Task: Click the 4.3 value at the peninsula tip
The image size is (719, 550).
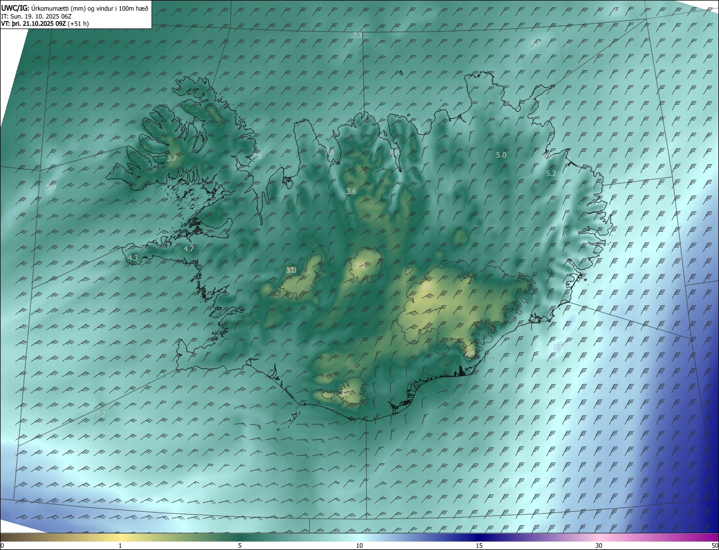Action: pyautogui.click(x=133, y=258)
